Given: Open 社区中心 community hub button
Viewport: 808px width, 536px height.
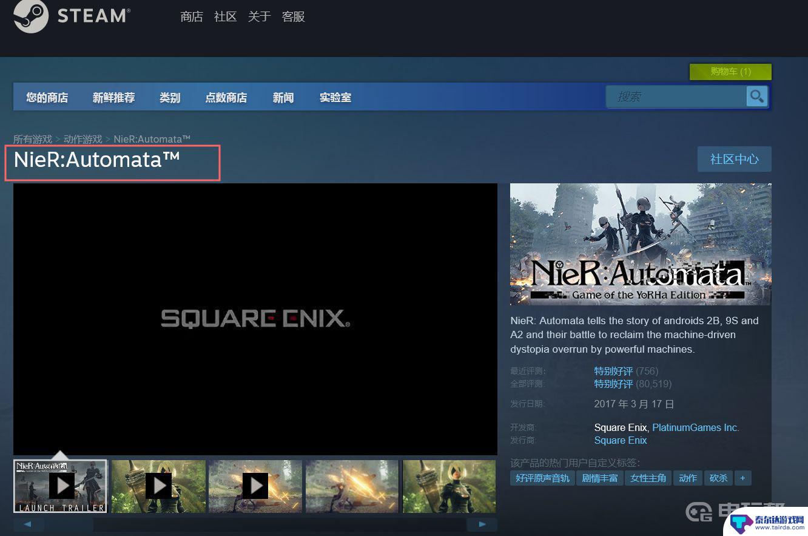Looking at the screenshot, I should pos(735,159).
